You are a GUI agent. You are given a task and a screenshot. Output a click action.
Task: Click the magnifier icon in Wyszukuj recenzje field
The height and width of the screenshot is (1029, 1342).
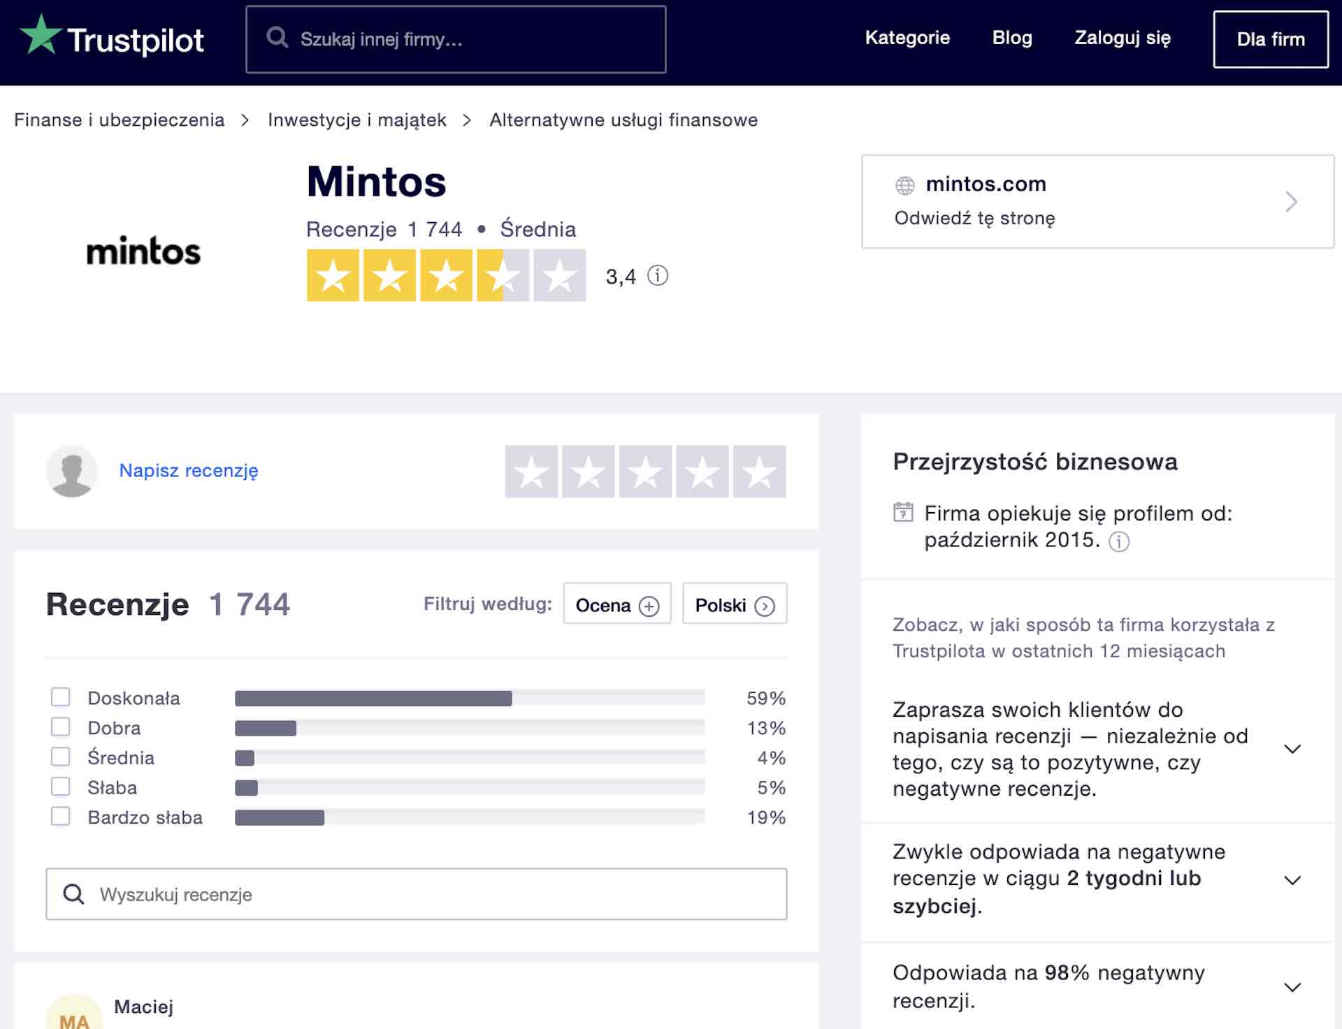pos(73,894)
